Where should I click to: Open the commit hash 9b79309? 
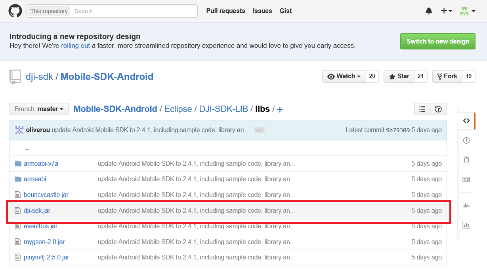tap(398, 130)
